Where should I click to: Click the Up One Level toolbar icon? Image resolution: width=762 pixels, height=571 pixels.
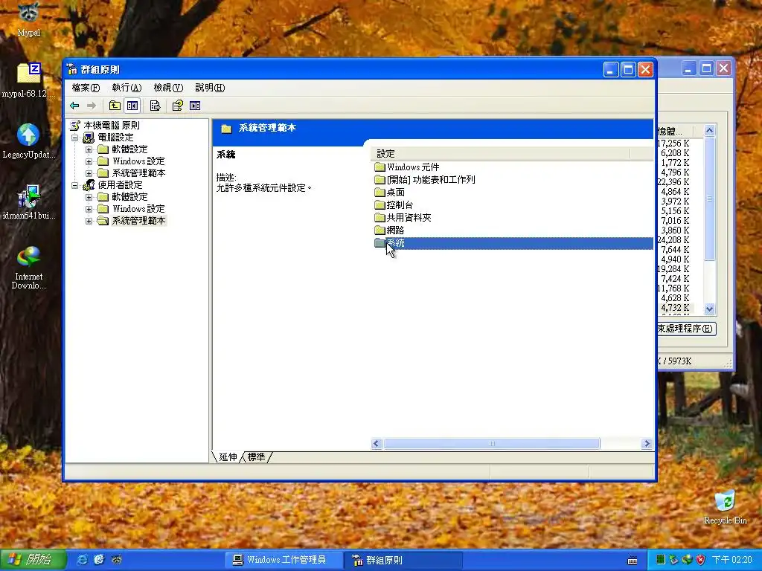tap(115, 106)
